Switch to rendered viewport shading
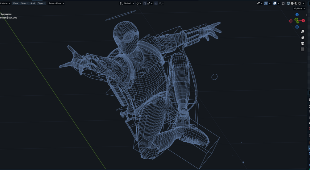This screenshot has width=310, height=170. pyautogui.click(x=300, y=3)
